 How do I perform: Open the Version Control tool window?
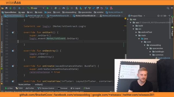click(46, 88)
